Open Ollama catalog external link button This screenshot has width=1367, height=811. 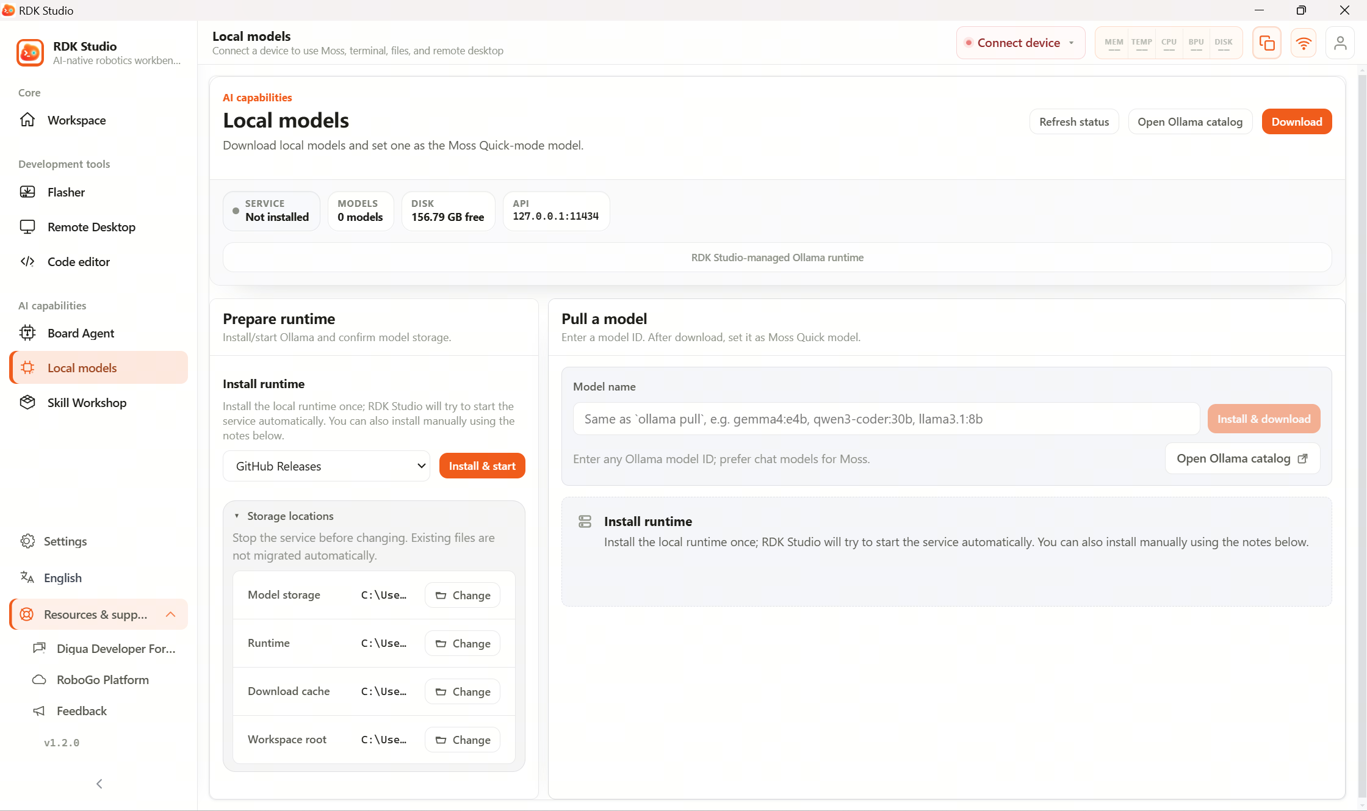[1243, 458]
